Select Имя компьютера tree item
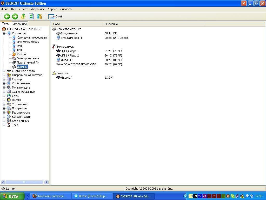This screenshot has width=266, height=200. click(28, 42)
